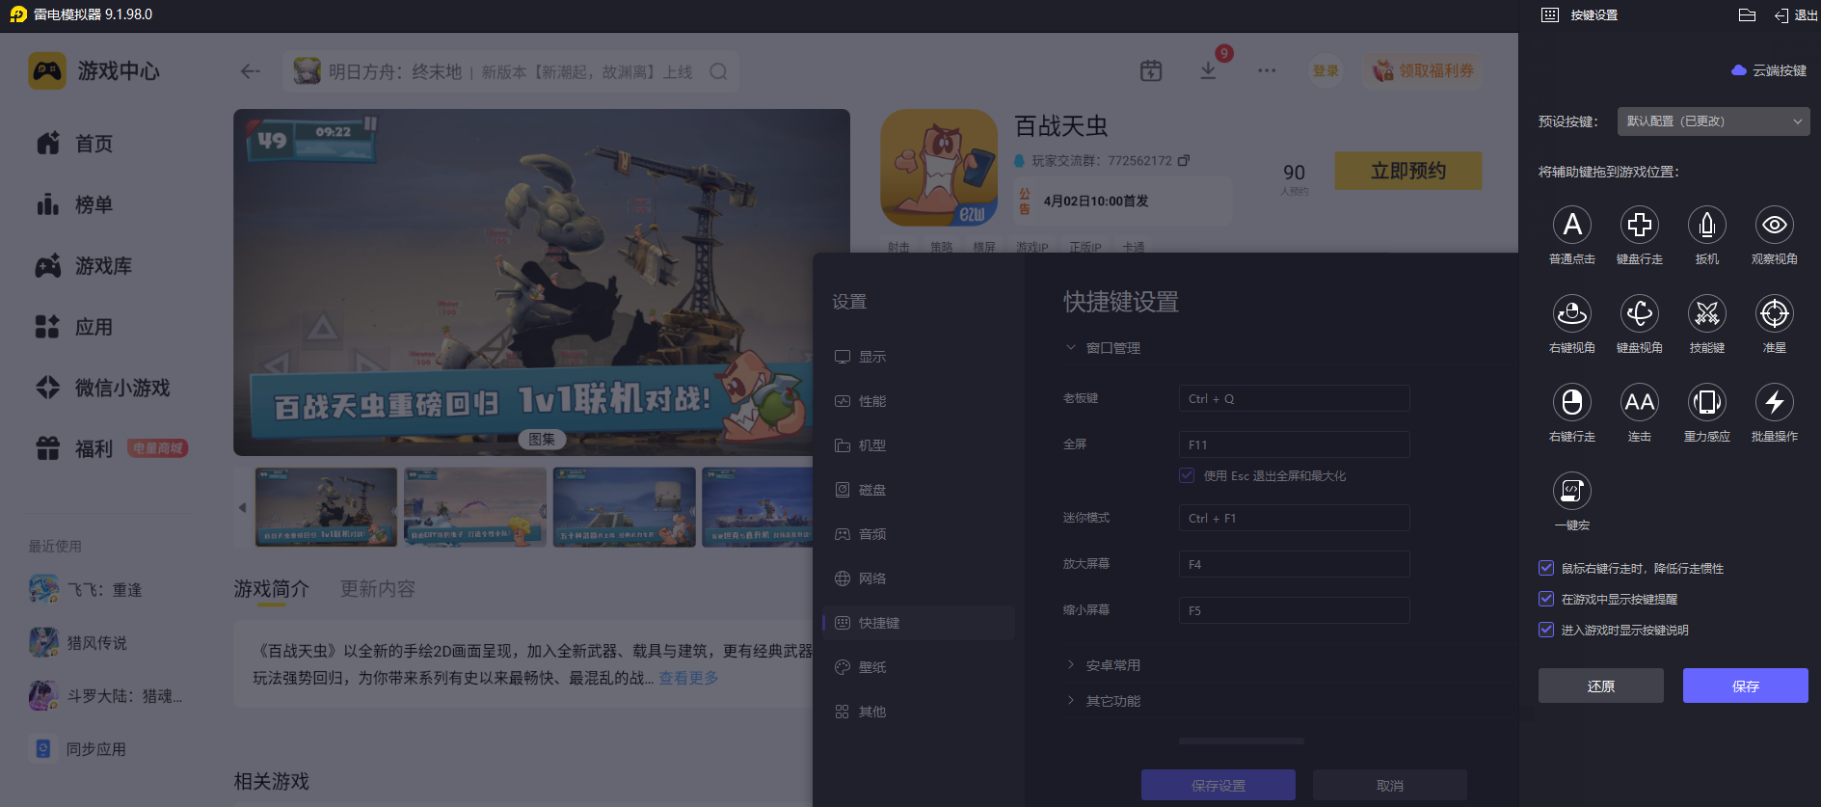
Task: Select the 扳机 trigger key icon
Action: tap(1707, 225)
